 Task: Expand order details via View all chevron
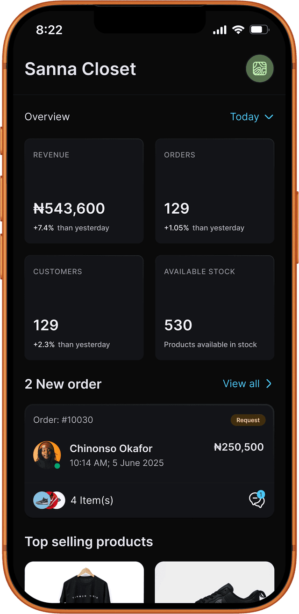coord(269,383)
